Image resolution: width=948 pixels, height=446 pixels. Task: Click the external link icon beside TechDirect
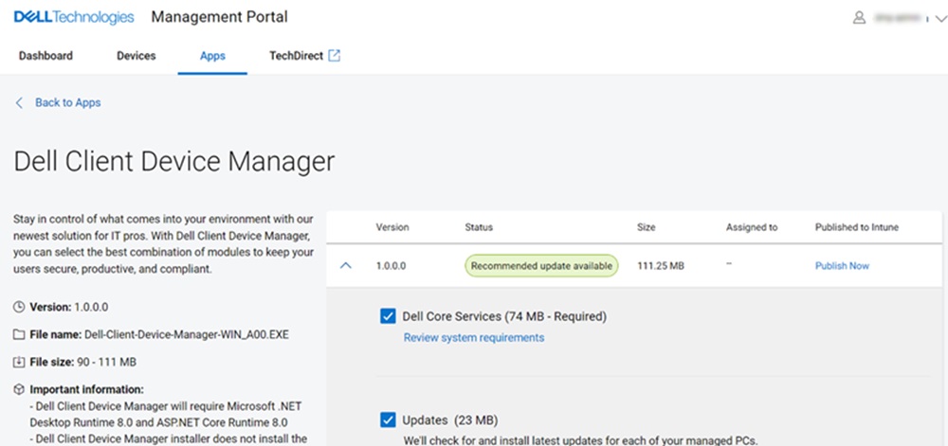(334, 56)
